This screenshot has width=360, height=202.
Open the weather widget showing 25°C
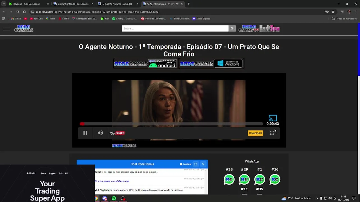(x=296, y=198)
